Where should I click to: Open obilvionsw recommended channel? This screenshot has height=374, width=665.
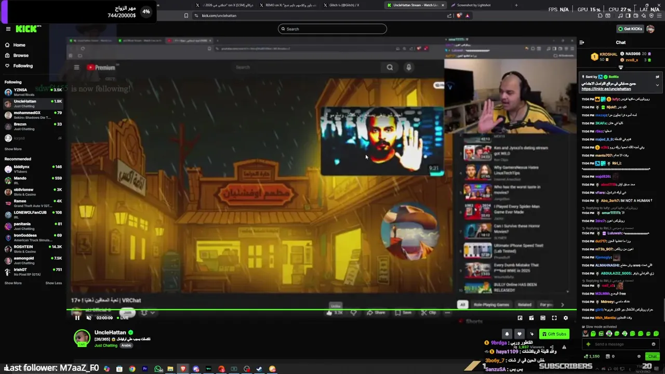32,192
